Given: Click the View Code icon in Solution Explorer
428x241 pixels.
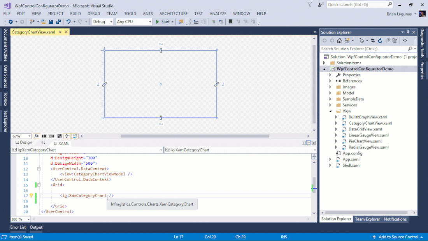Looking at the screenshot, I should [405, 41].
